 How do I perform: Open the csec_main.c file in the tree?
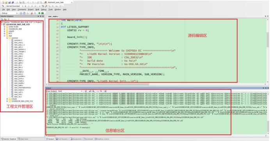click(x=19, y=72)
